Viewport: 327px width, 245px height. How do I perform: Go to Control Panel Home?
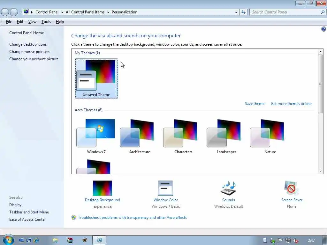pyautogui.click(x=27, y=33)
